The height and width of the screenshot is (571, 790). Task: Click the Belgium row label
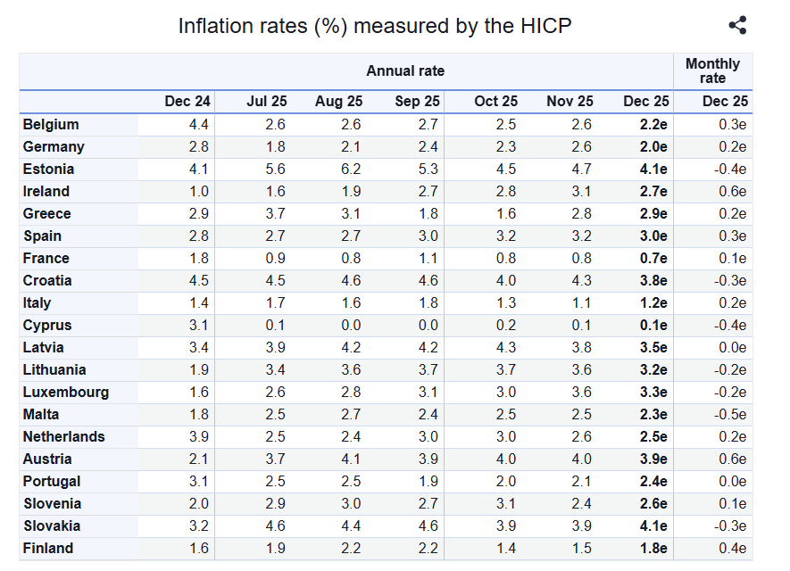(51, 125)
